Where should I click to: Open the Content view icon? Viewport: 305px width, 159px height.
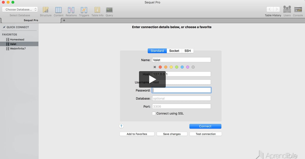click(x=58, y=10)
